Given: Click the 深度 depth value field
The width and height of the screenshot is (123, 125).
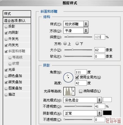Looking at the screenshot, I should [x=100, y=37].
